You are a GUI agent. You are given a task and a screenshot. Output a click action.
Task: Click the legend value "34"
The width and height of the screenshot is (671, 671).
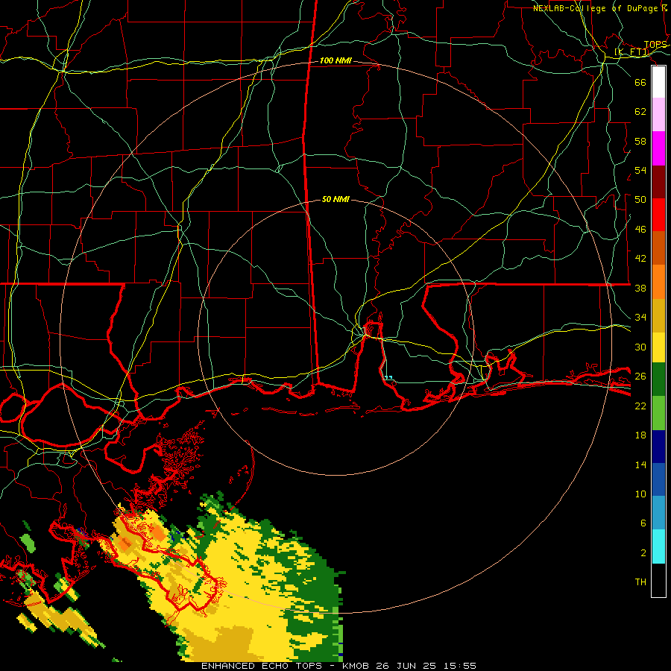(640, 318)
